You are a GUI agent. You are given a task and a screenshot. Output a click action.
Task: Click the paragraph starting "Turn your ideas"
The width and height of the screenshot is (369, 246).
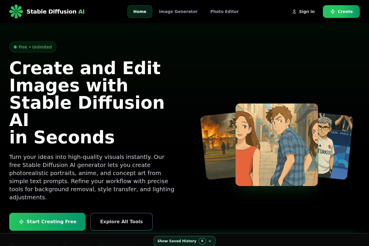(x=92, y=177)
